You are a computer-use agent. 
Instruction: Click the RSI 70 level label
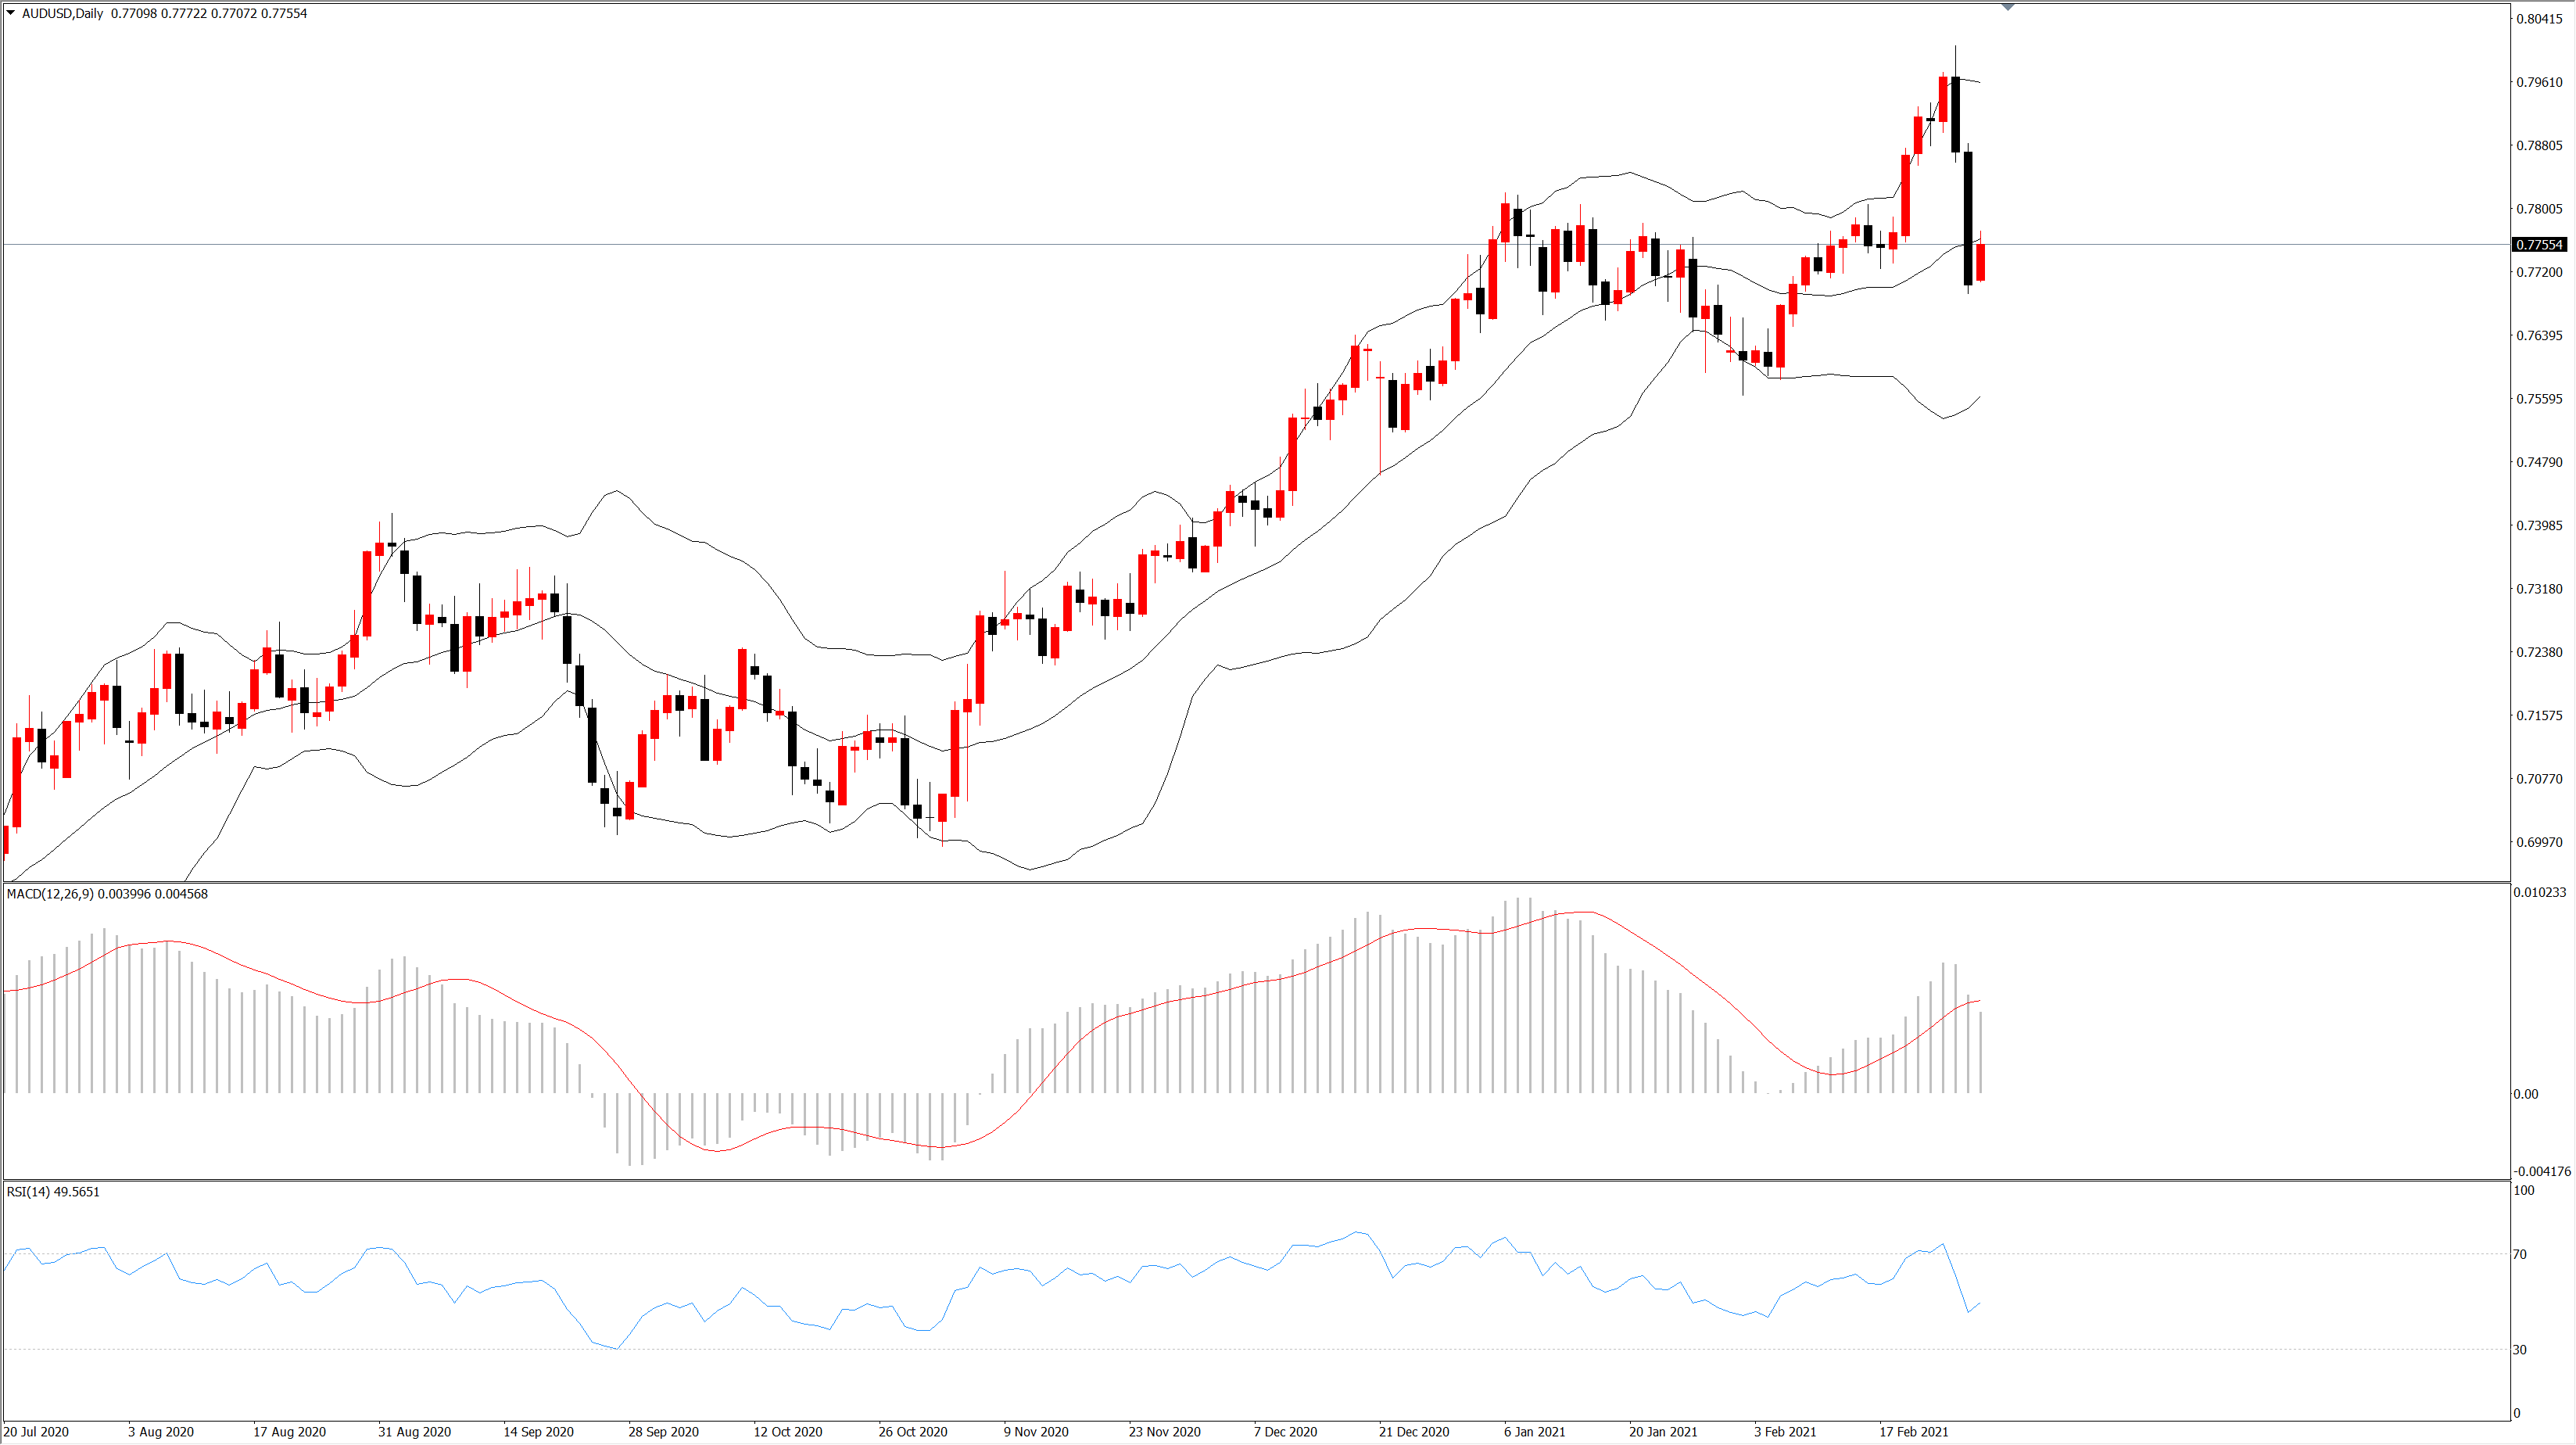pyautogui.click(x=2520, y=1254)
